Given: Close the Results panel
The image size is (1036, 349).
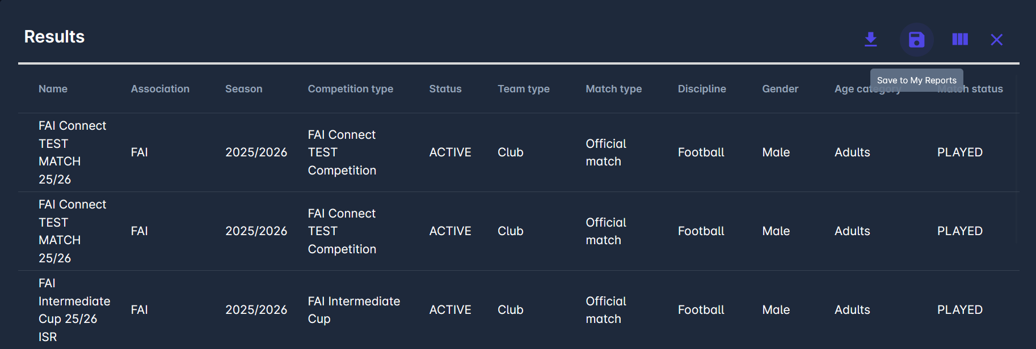Looking at the screenshot, I should pos(996,40).
